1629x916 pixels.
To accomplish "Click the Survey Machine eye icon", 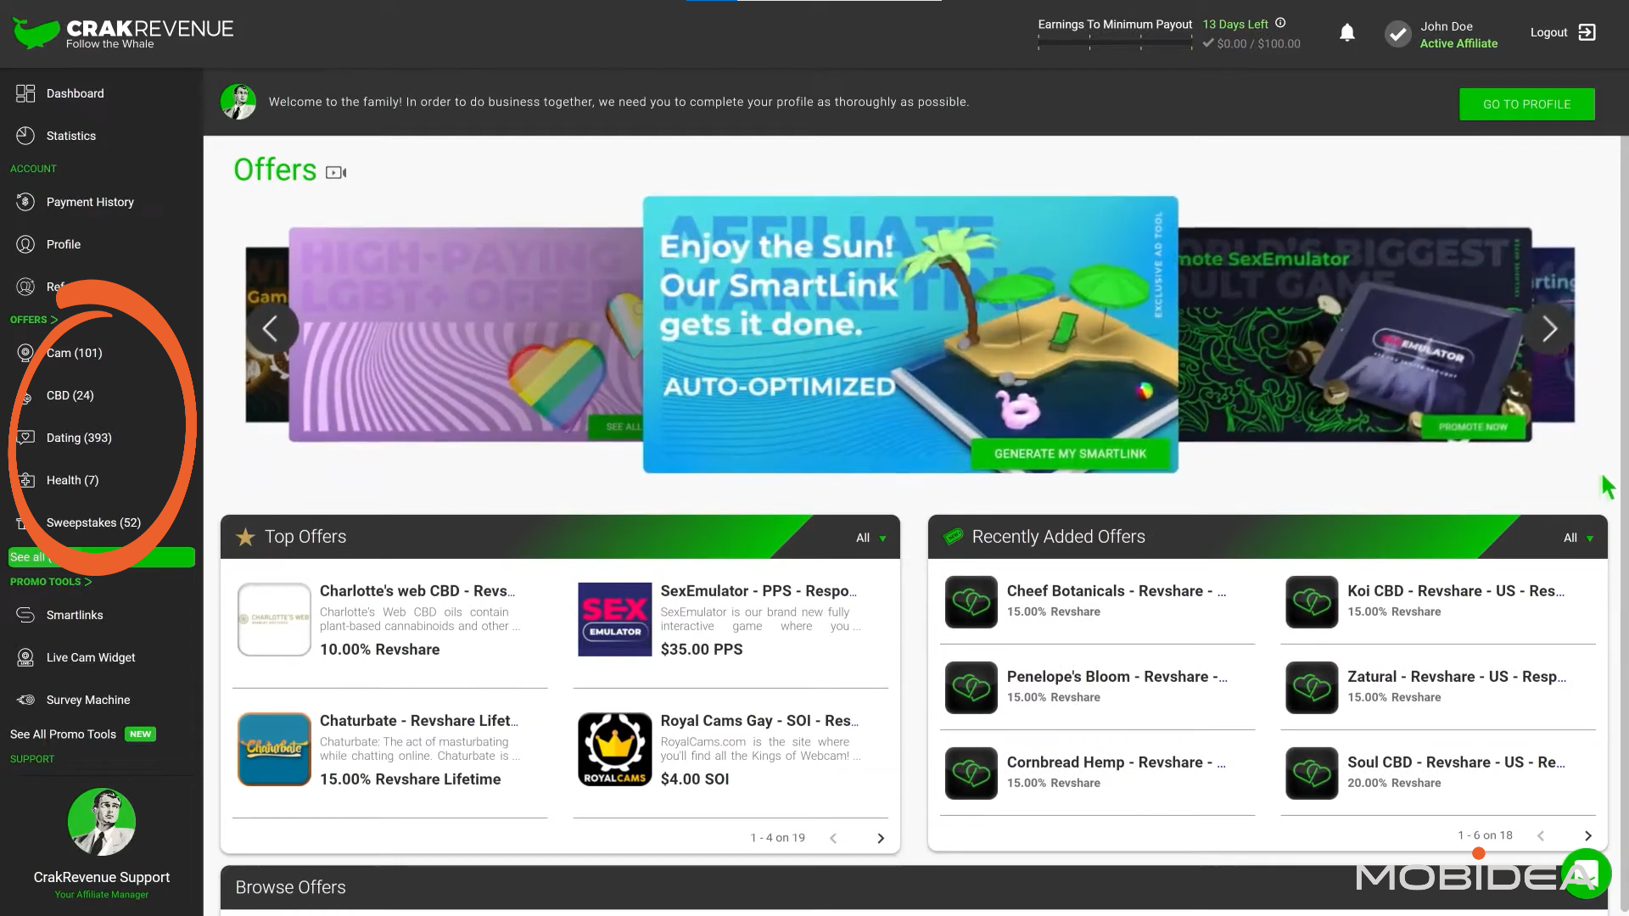I will 25,700.
